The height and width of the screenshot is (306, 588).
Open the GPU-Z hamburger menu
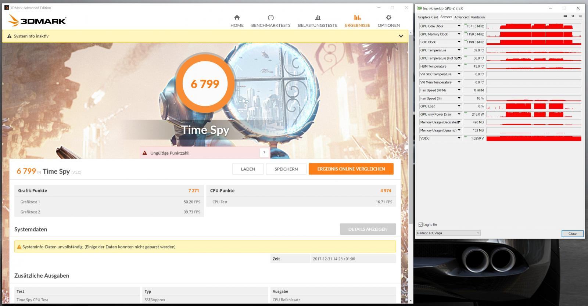pyautogui.click(x=580, y=16)
